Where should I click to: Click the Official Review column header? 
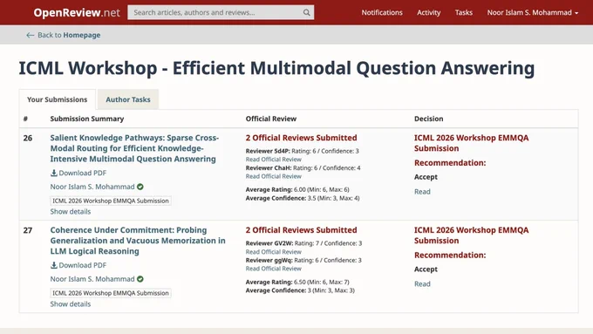click(271, 119)
